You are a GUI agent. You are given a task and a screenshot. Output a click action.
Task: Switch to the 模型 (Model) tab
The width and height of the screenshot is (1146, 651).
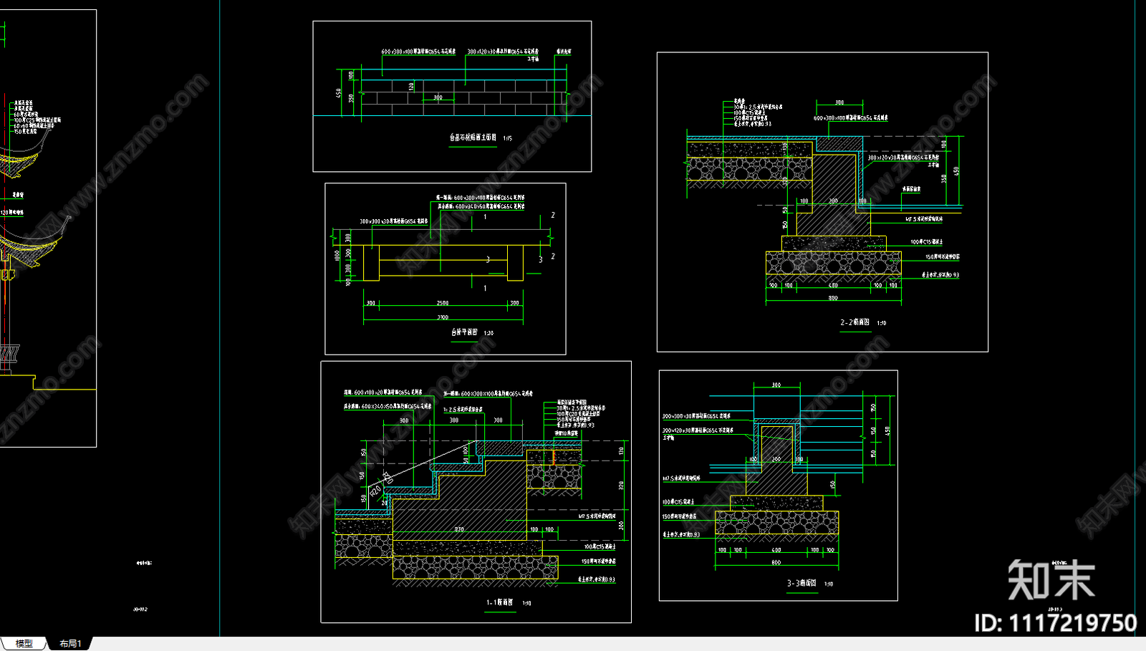pyautogui.click(x=24, y=643)
